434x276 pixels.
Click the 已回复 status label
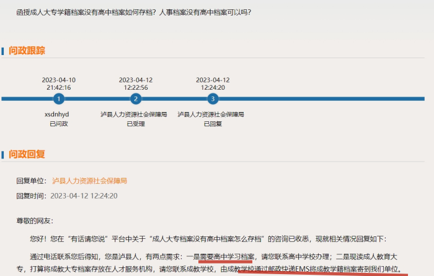(x=213, y=124)
